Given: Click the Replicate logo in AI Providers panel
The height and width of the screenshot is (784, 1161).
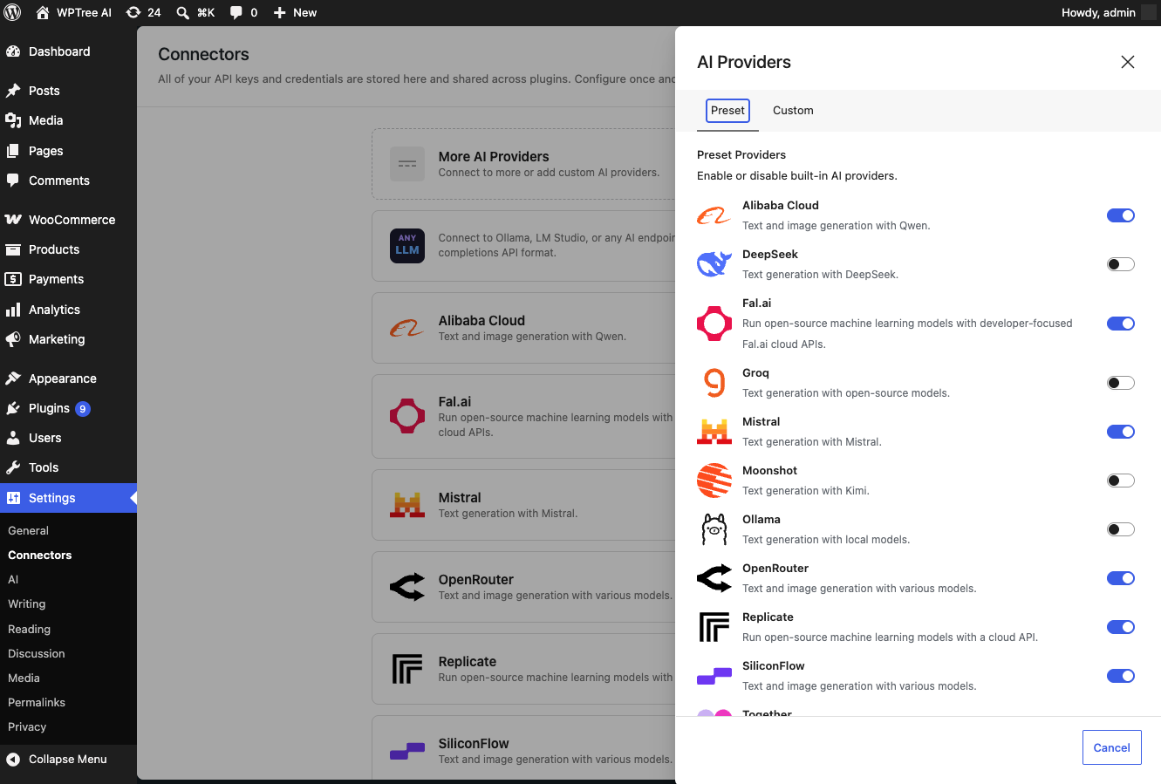Looking at the screenshot, I should [x=714, y=627].
